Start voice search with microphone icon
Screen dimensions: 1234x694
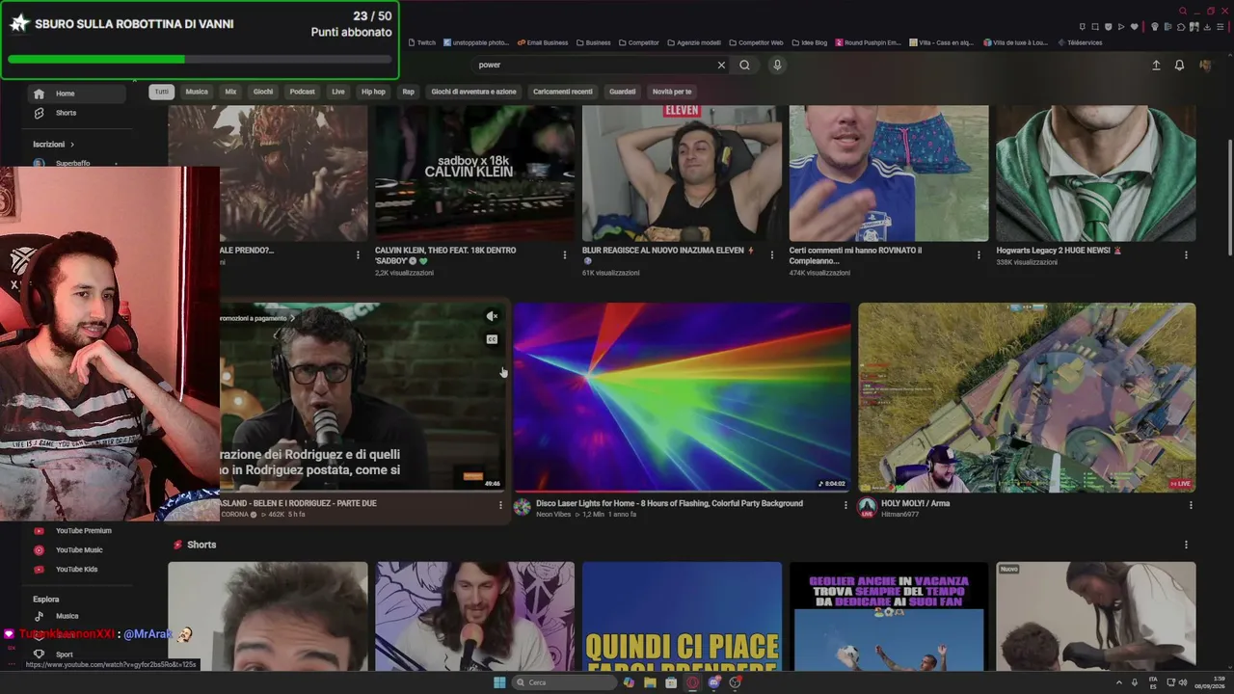[777, 65]
